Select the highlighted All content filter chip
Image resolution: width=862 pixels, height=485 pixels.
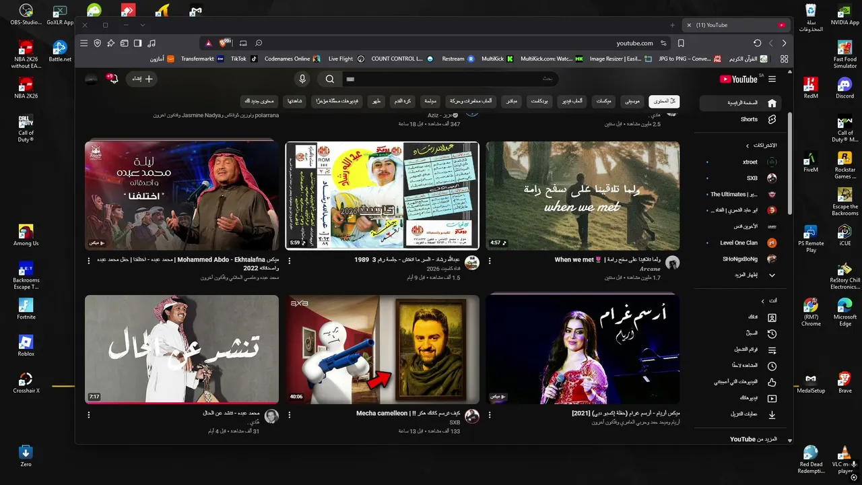tap(664, 101)
